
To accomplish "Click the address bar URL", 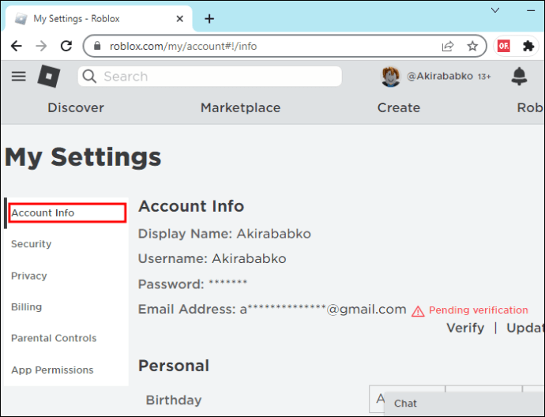I will (183, 47).
